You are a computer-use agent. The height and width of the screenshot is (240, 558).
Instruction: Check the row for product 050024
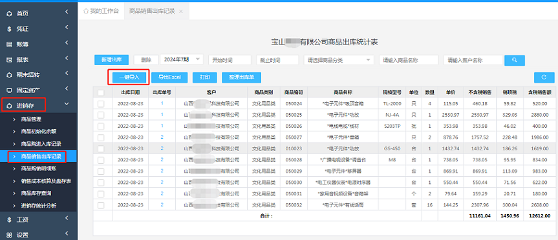coord(101,104)
